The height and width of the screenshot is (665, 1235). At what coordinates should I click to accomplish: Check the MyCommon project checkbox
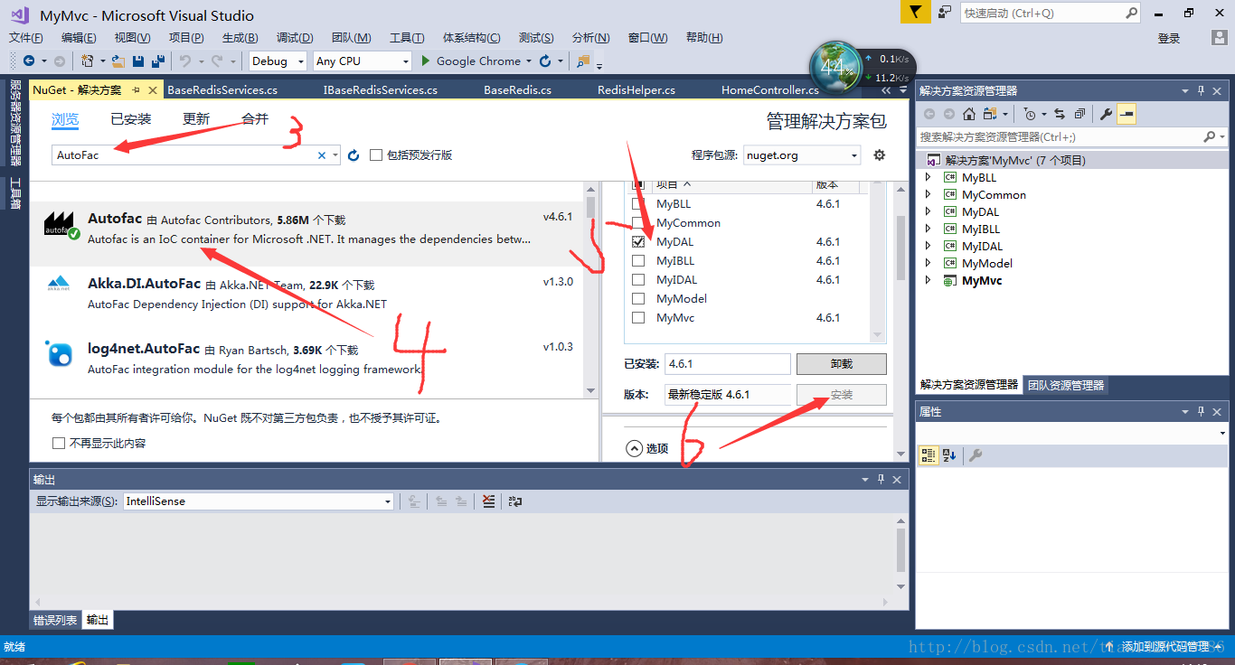(638, 223)
